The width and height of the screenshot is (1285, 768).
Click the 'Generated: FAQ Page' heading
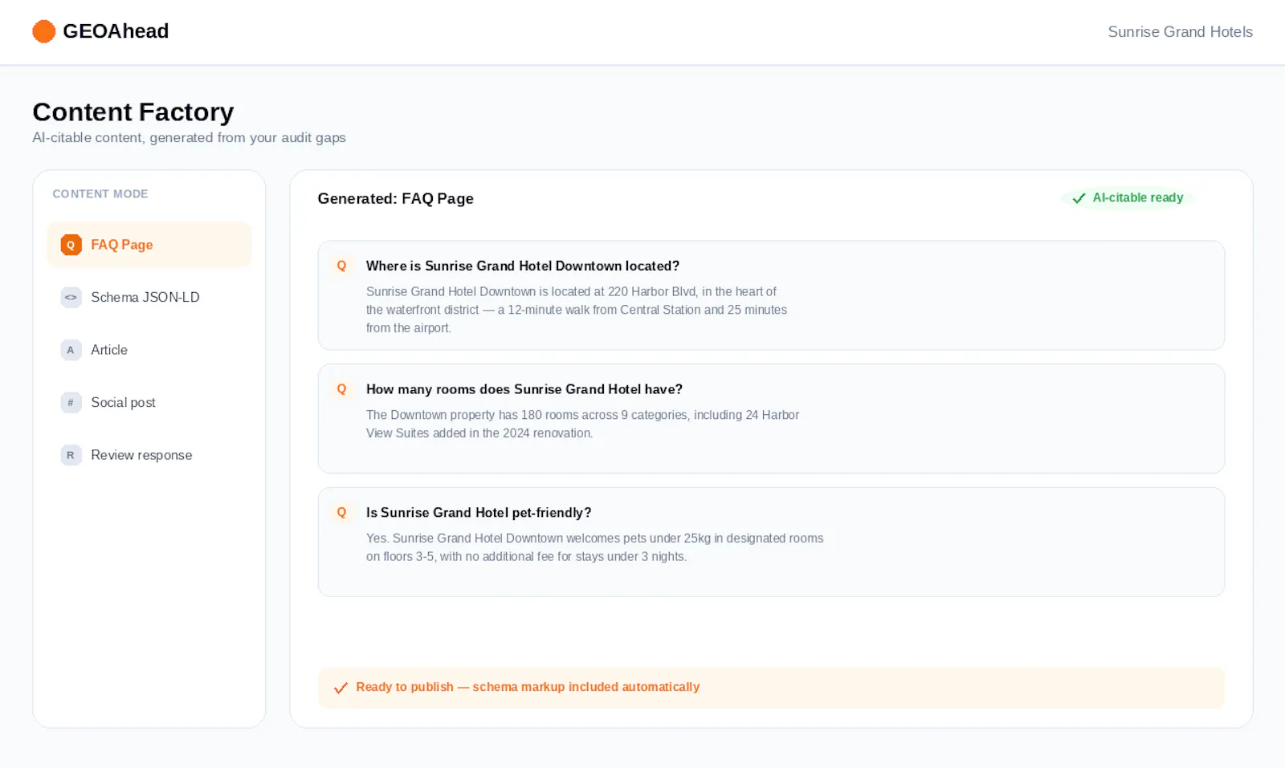tap(396, 198)
